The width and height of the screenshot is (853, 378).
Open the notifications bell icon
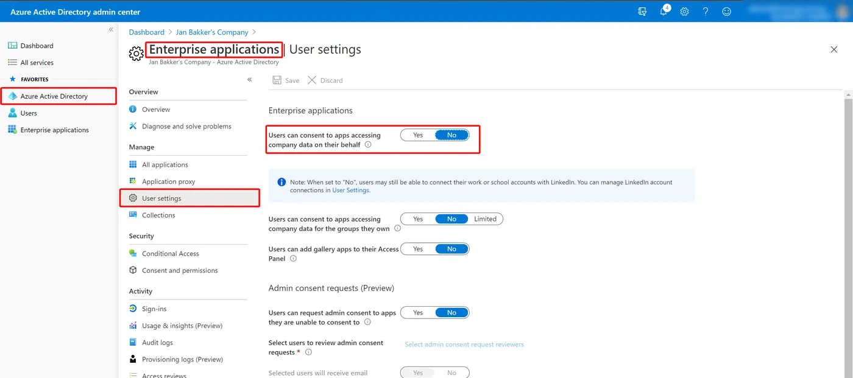pos(664,12)
